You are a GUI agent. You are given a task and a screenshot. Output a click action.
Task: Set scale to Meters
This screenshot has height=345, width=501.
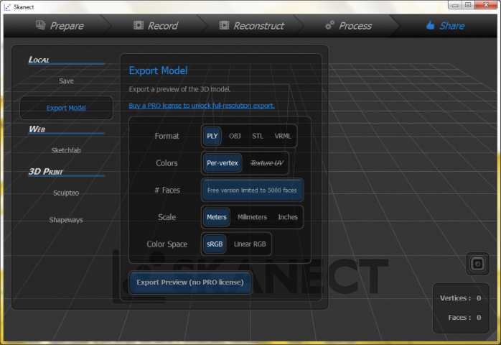pos(216,217)
